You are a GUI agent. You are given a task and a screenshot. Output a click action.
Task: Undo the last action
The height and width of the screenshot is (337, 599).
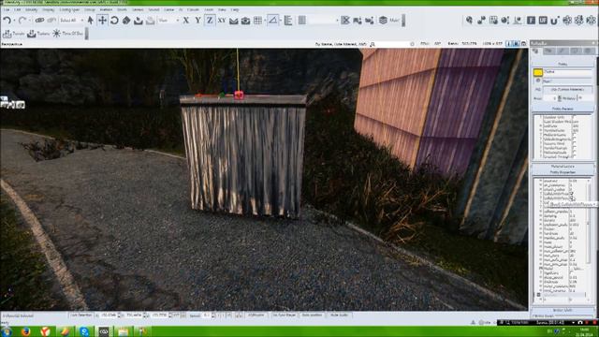click(7, 21)
